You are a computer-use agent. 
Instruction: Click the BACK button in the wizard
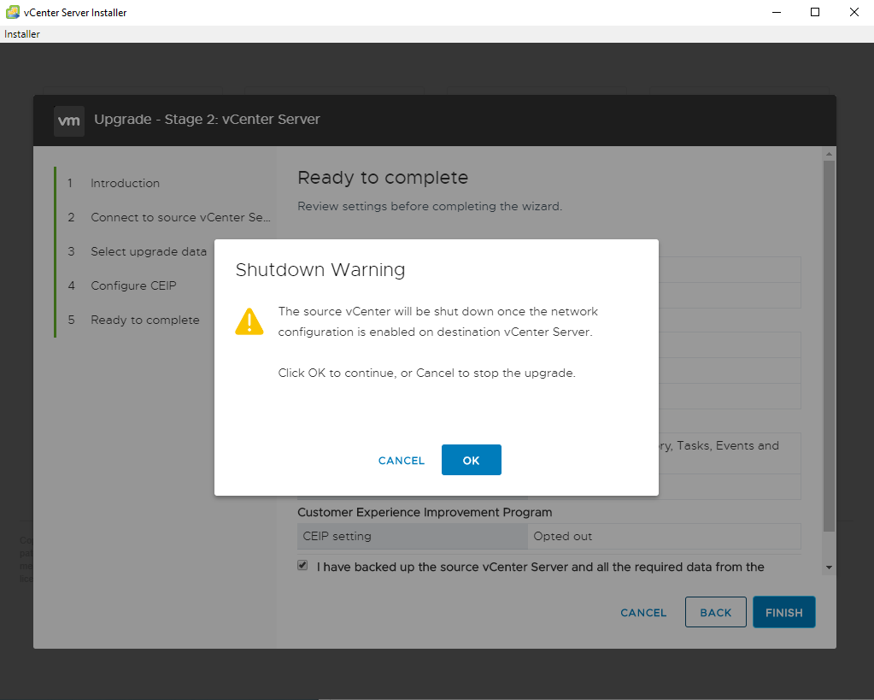pyautogui.click(x=716, y=612)
